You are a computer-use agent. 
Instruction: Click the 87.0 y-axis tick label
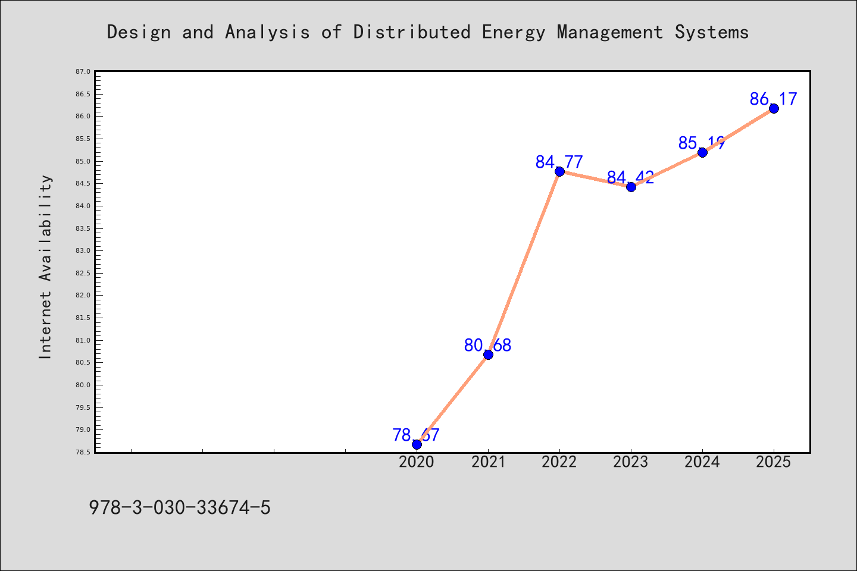(83, 71)
